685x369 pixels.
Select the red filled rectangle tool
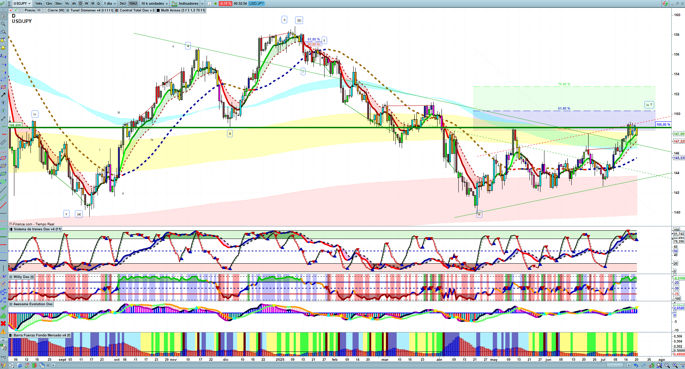[3, 87]
